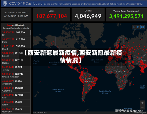Viewport: 147px width, 114px height.
Task: Open the legend list icon on the map
Action: click(x=138, y=27)
